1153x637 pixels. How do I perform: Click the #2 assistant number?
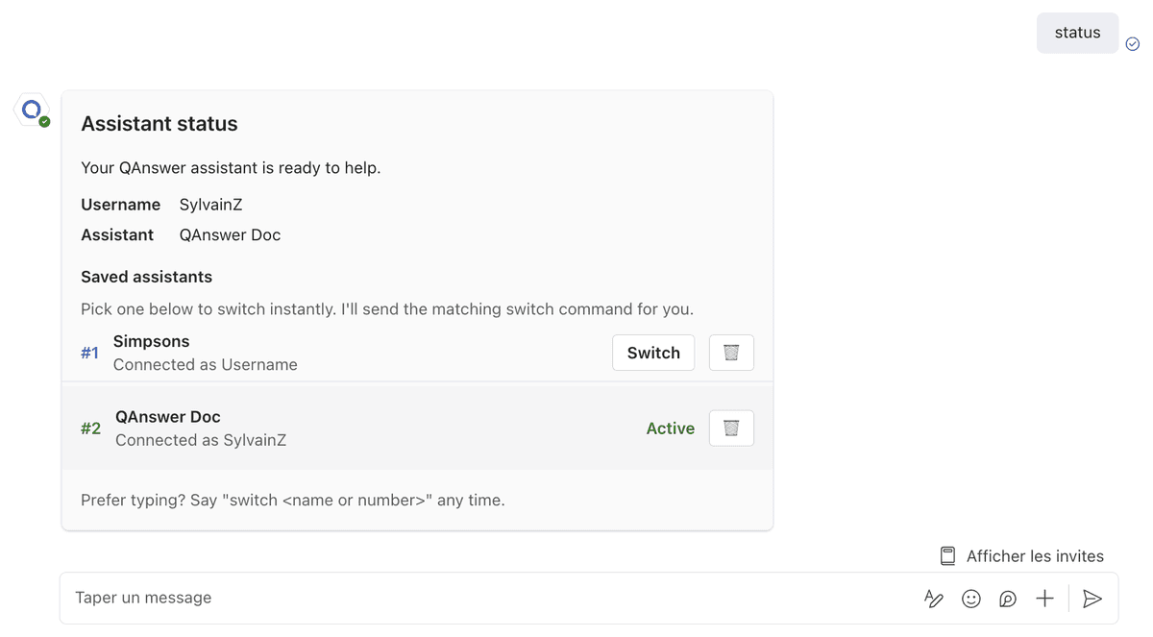pos(90,429)
